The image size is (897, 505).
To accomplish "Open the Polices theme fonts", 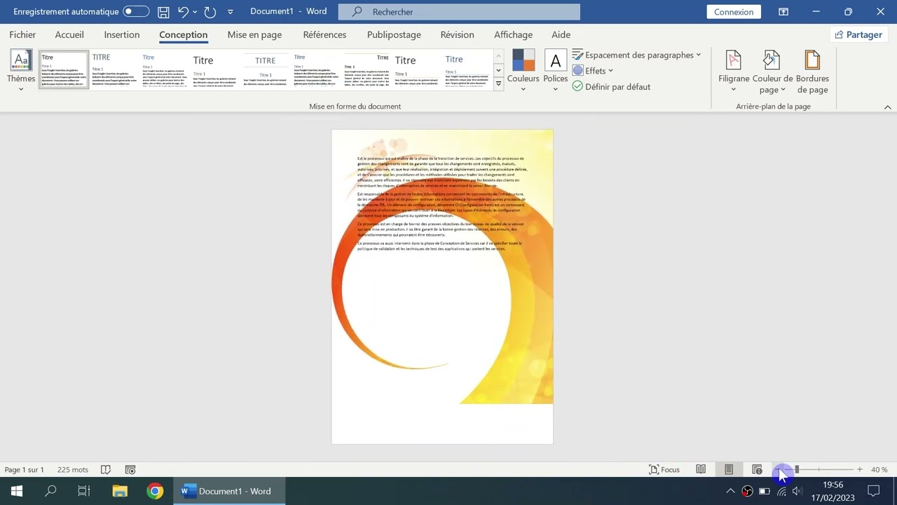I will [x=555, y=71].
